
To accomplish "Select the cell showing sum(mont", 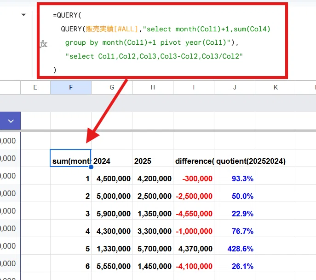I will click(x=71, y=158).
